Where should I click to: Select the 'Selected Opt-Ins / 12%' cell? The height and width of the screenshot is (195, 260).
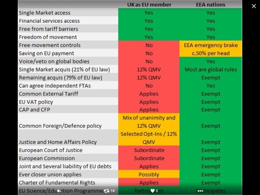click(149, 133)
